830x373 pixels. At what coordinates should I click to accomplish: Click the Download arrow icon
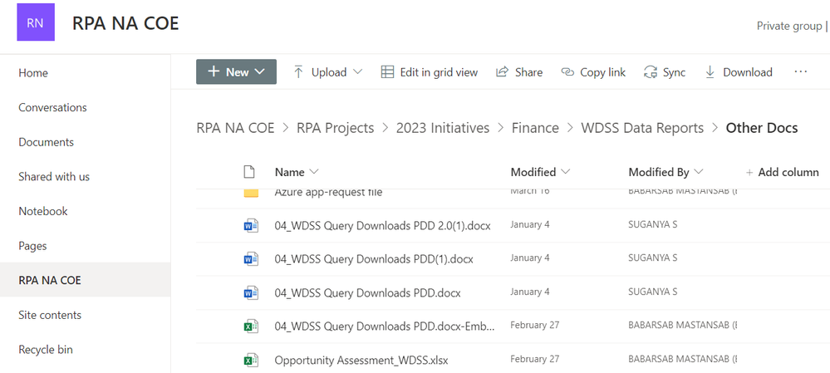(710, 72)
